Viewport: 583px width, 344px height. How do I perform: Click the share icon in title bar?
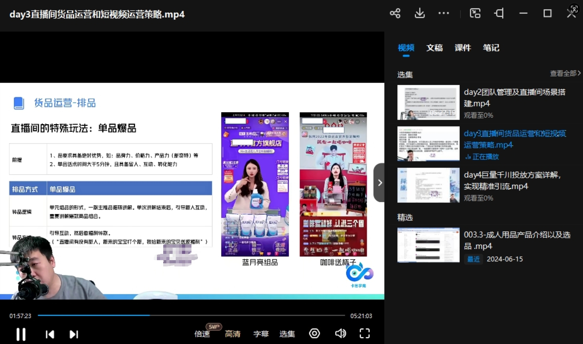click(395, 13)
